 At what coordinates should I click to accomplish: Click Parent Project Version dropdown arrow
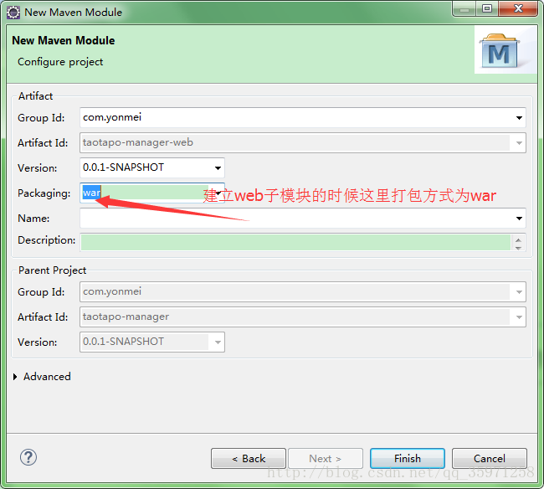tap(218, 342)
